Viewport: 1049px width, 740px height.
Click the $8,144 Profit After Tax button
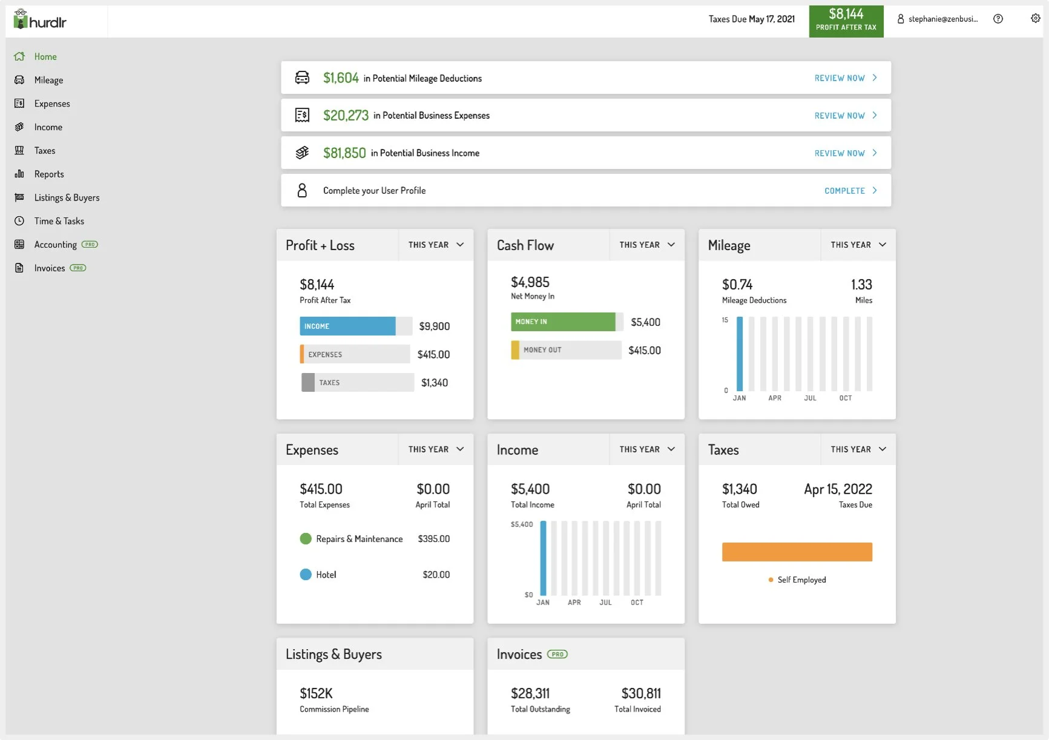(846, 21)
